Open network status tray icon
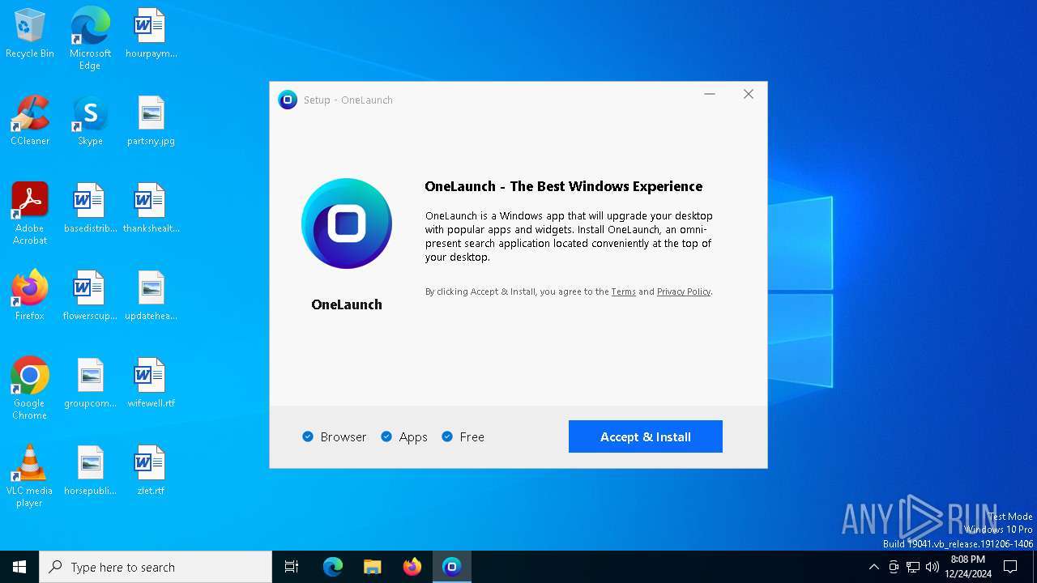1037x583 pixels. tap(913, 567)
